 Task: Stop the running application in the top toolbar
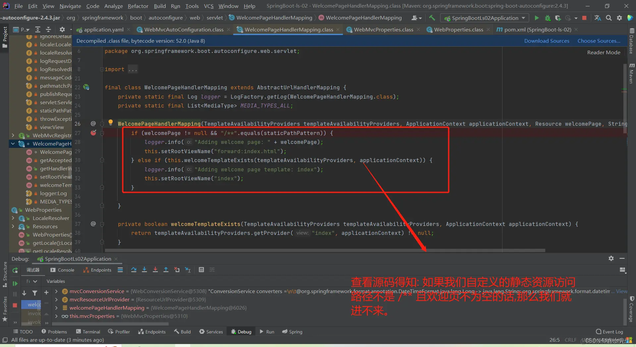584,18
